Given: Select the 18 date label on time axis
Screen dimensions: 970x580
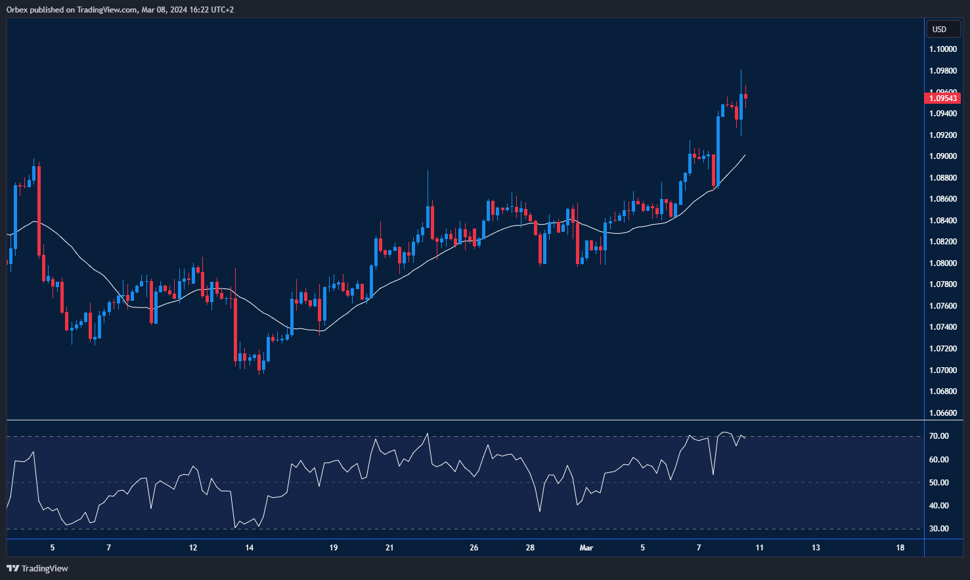Looking at the screenshot, I should (x=900, y=548).
